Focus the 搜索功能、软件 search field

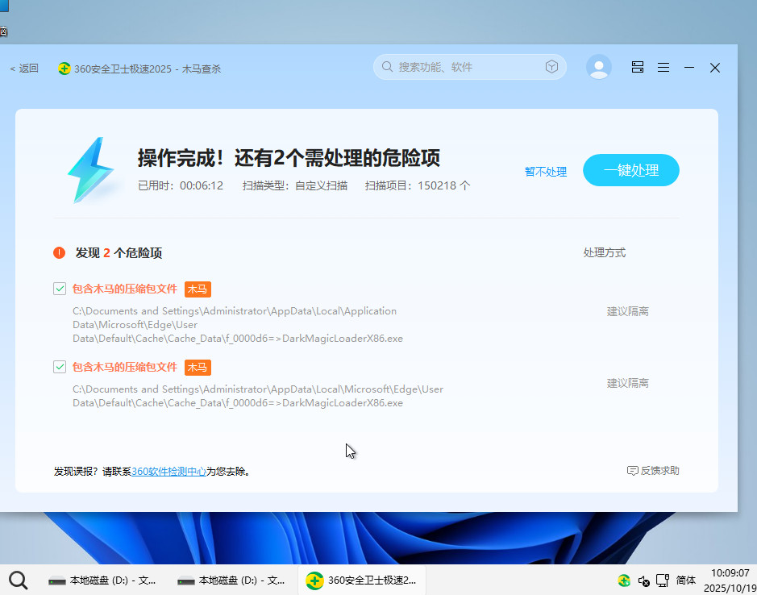[469, 67]
